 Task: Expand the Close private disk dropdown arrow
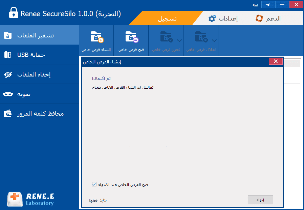214,40
